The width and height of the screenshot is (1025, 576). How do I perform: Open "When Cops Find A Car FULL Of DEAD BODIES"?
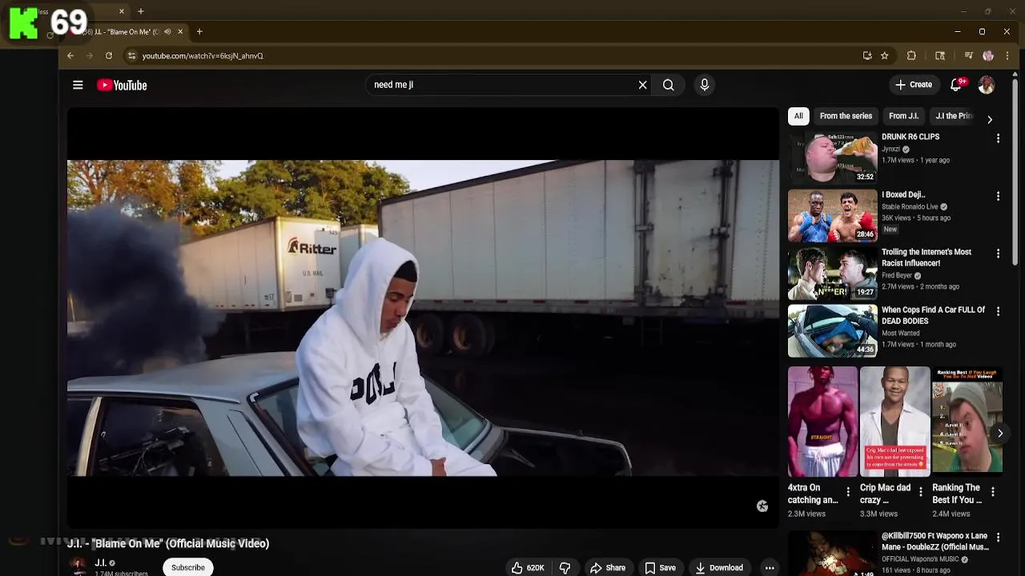[933, 315]
